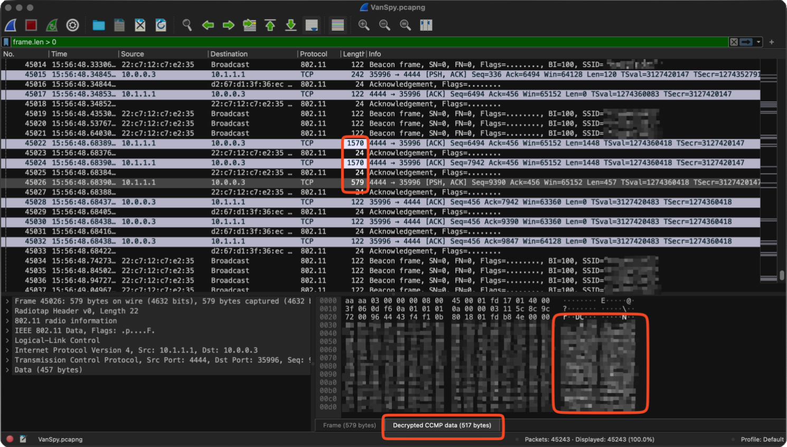Jump to the first packet
Screen dimensions: 787x447
[x=270, y=25]
